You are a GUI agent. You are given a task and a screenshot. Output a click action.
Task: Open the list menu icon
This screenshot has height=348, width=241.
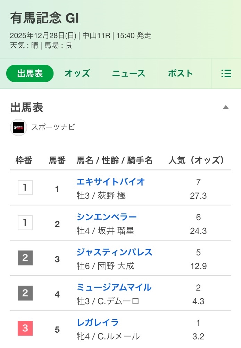coord(226,74)
